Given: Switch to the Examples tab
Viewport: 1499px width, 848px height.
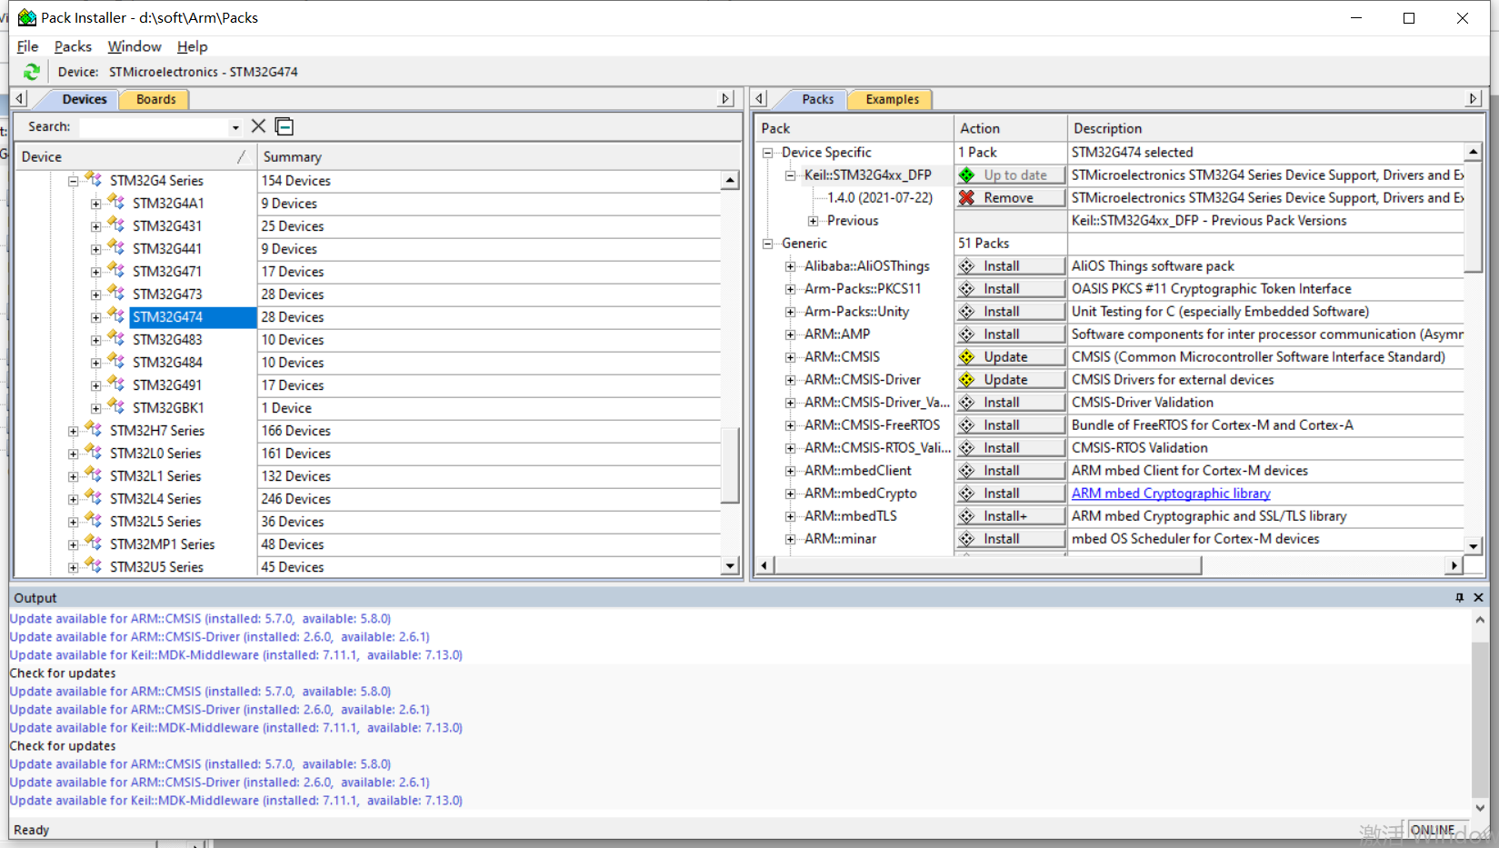Looking at the screenshot, I should 892,99.
